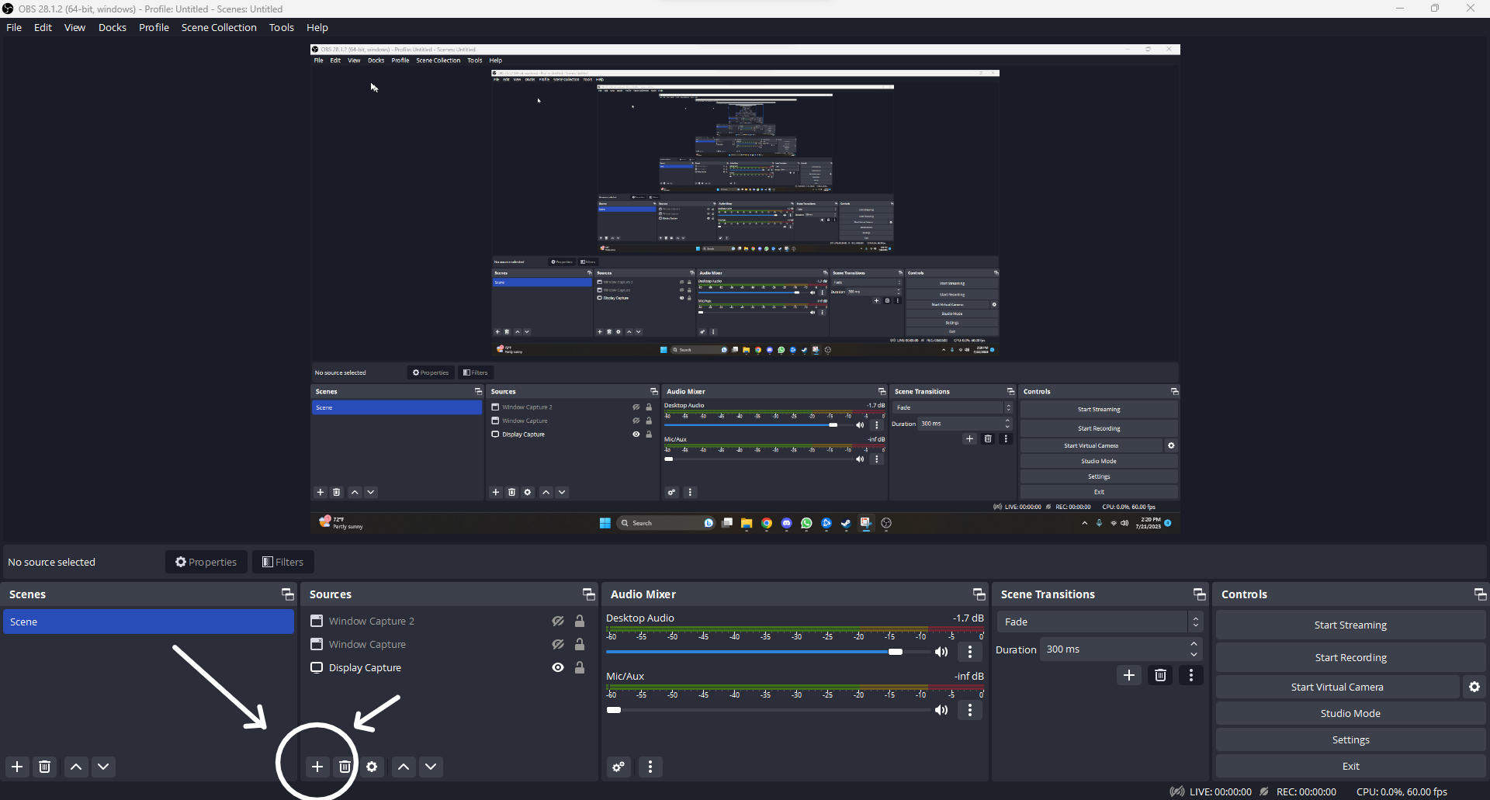
Task: Open the Docks menu
Action: (113, 27)
